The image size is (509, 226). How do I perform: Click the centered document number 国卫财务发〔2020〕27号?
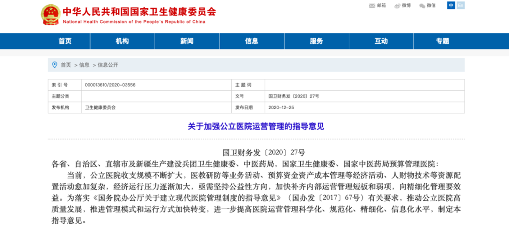264,152
